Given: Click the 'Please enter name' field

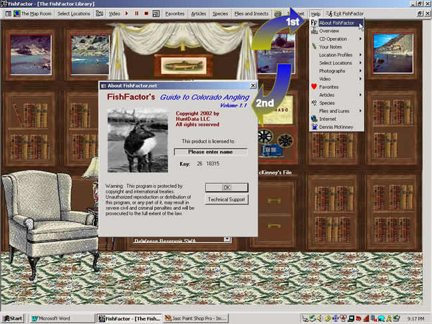Looking at the screenshot, I should tap(211, 151).
